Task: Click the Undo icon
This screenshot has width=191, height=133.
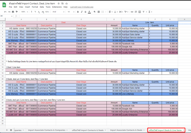Action: tap(5, 12)
